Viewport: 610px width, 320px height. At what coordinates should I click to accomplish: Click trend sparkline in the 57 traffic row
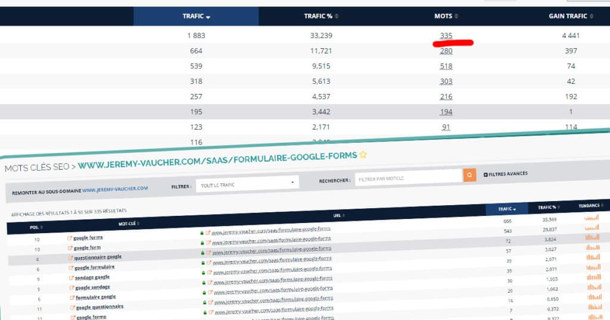593,247
